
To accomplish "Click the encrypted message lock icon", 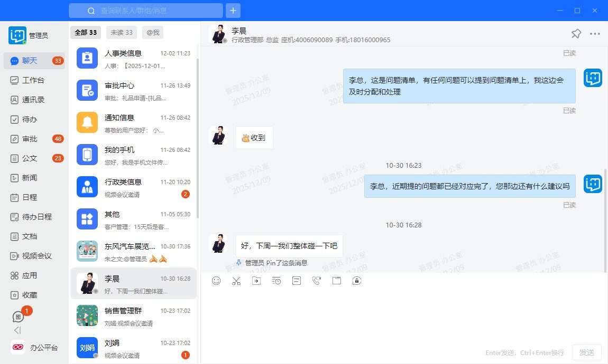I will coord(357,281).
